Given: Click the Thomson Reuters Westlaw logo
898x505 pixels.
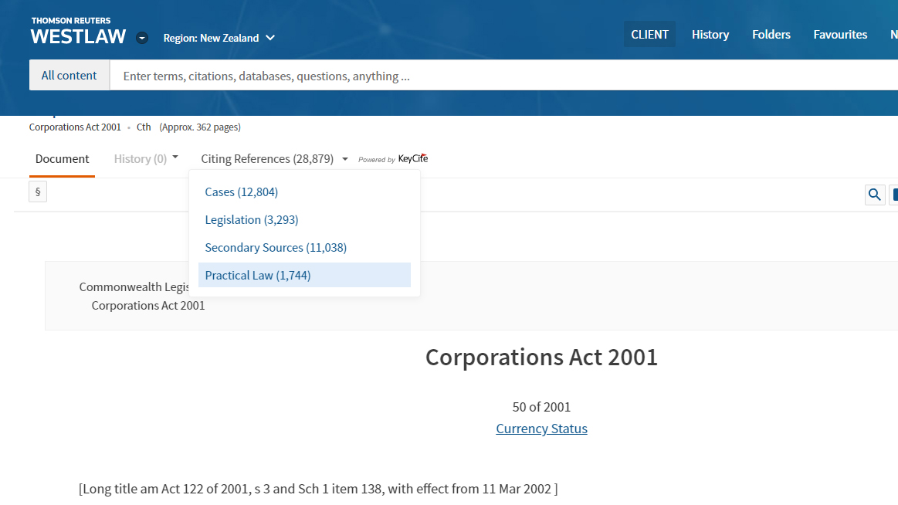Looking at the screenshot, I should point(78,32).
